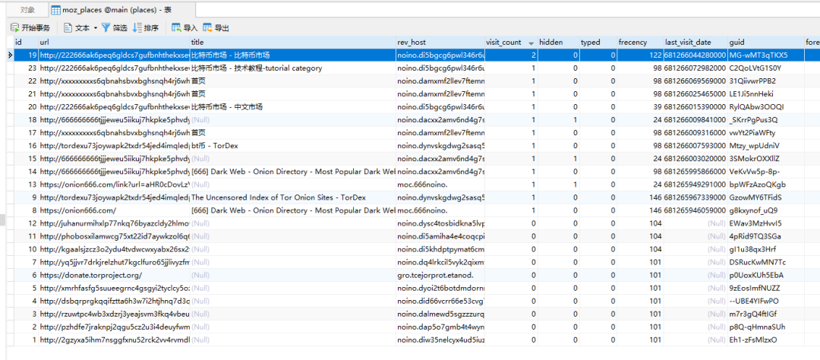Open the visit_count column sort arrow
This screenshot has height=360, width=820.
pyautogui.click(x=531, y=43)
